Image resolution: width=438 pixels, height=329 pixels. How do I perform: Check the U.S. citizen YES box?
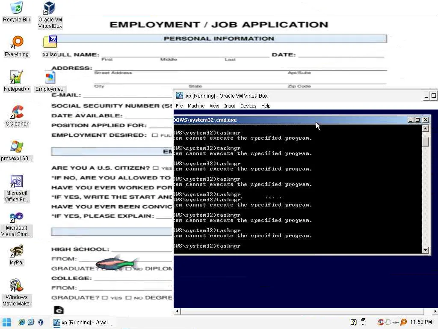tap(156, 168)
